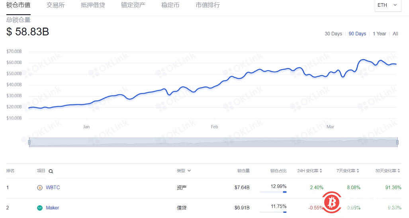The height and width of the screenshot is (218, 409).
Task: Click the red Bitcoin logo badge
Action: click(x=332, y=202)
